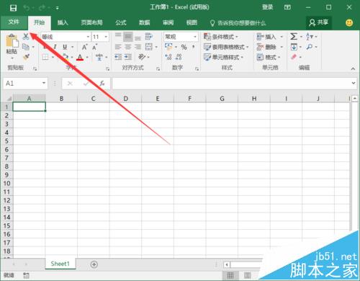The height and width of the screenshot is (281, 360).
Task: Click the Merge and Center icon
Action: 149,47
